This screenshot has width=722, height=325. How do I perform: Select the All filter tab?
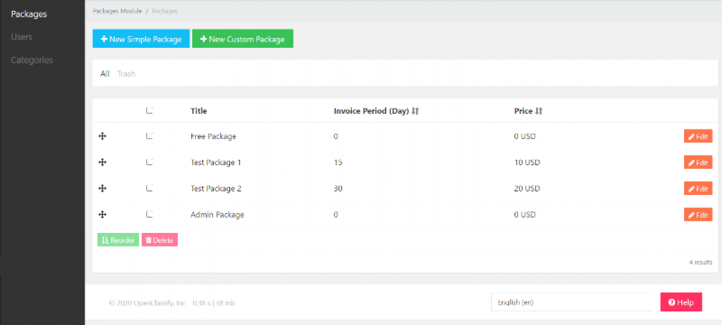tap(105, 74)
